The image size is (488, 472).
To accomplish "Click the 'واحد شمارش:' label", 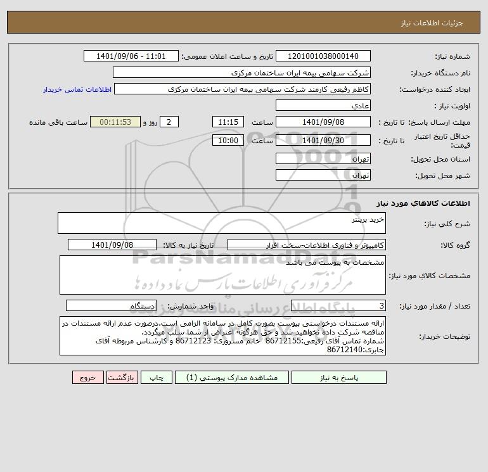I will (x=191, y=306).
